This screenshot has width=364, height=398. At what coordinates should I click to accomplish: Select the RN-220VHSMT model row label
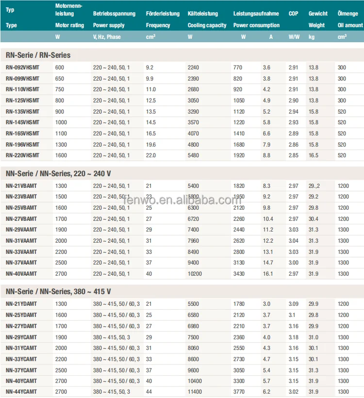click(22, 155)
